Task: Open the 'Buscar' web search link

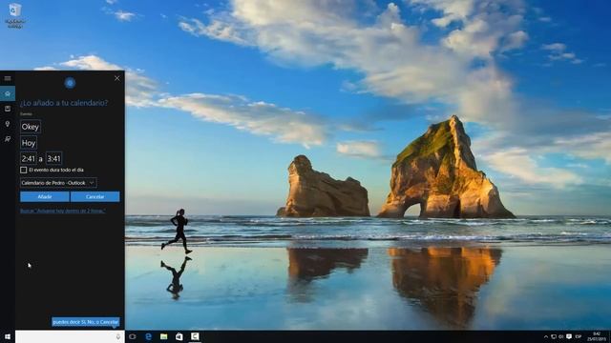Action: click(63, 211)
